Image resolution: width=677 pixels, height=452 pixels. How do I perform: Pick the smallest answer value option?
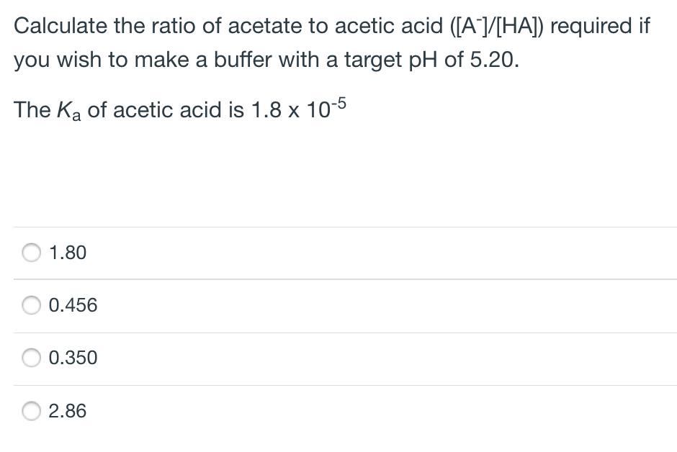(x=72, y=358)
